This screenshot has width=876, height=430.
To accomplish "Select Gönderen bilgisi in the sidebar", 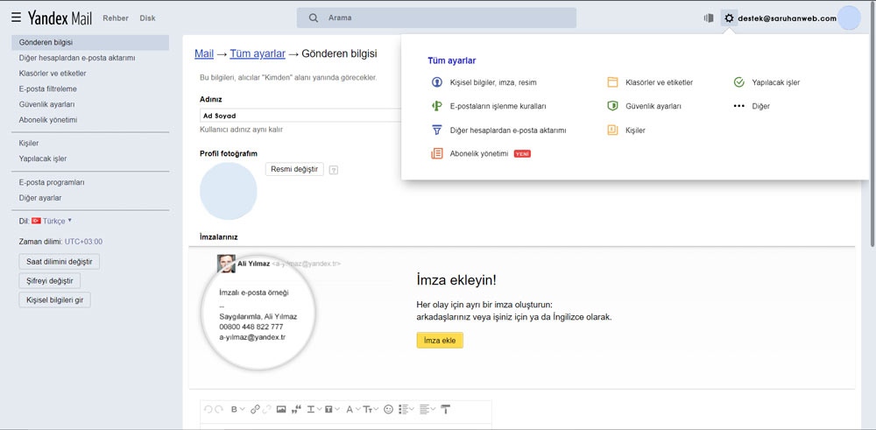I will click(90, 42).
